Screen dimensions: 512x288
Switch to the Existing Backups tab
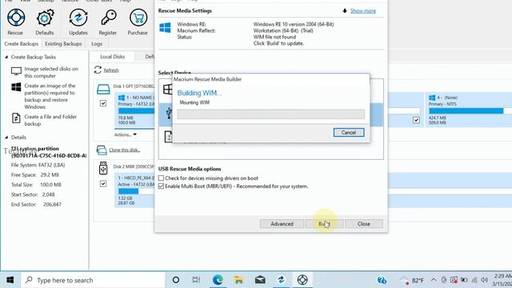[x=63, y=44]
